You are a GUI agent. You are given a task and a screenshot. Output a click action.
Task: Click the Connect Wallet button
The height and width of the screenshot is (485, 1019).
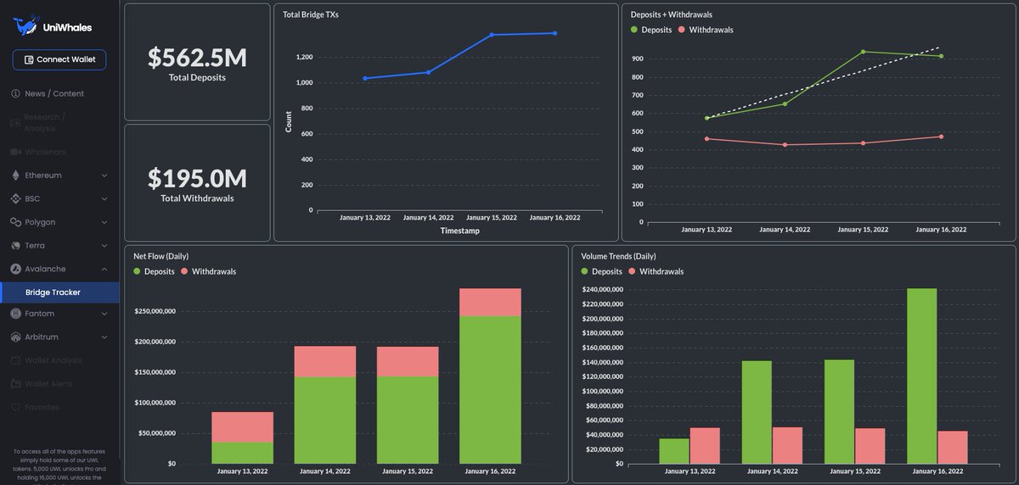tap(59, 60)
